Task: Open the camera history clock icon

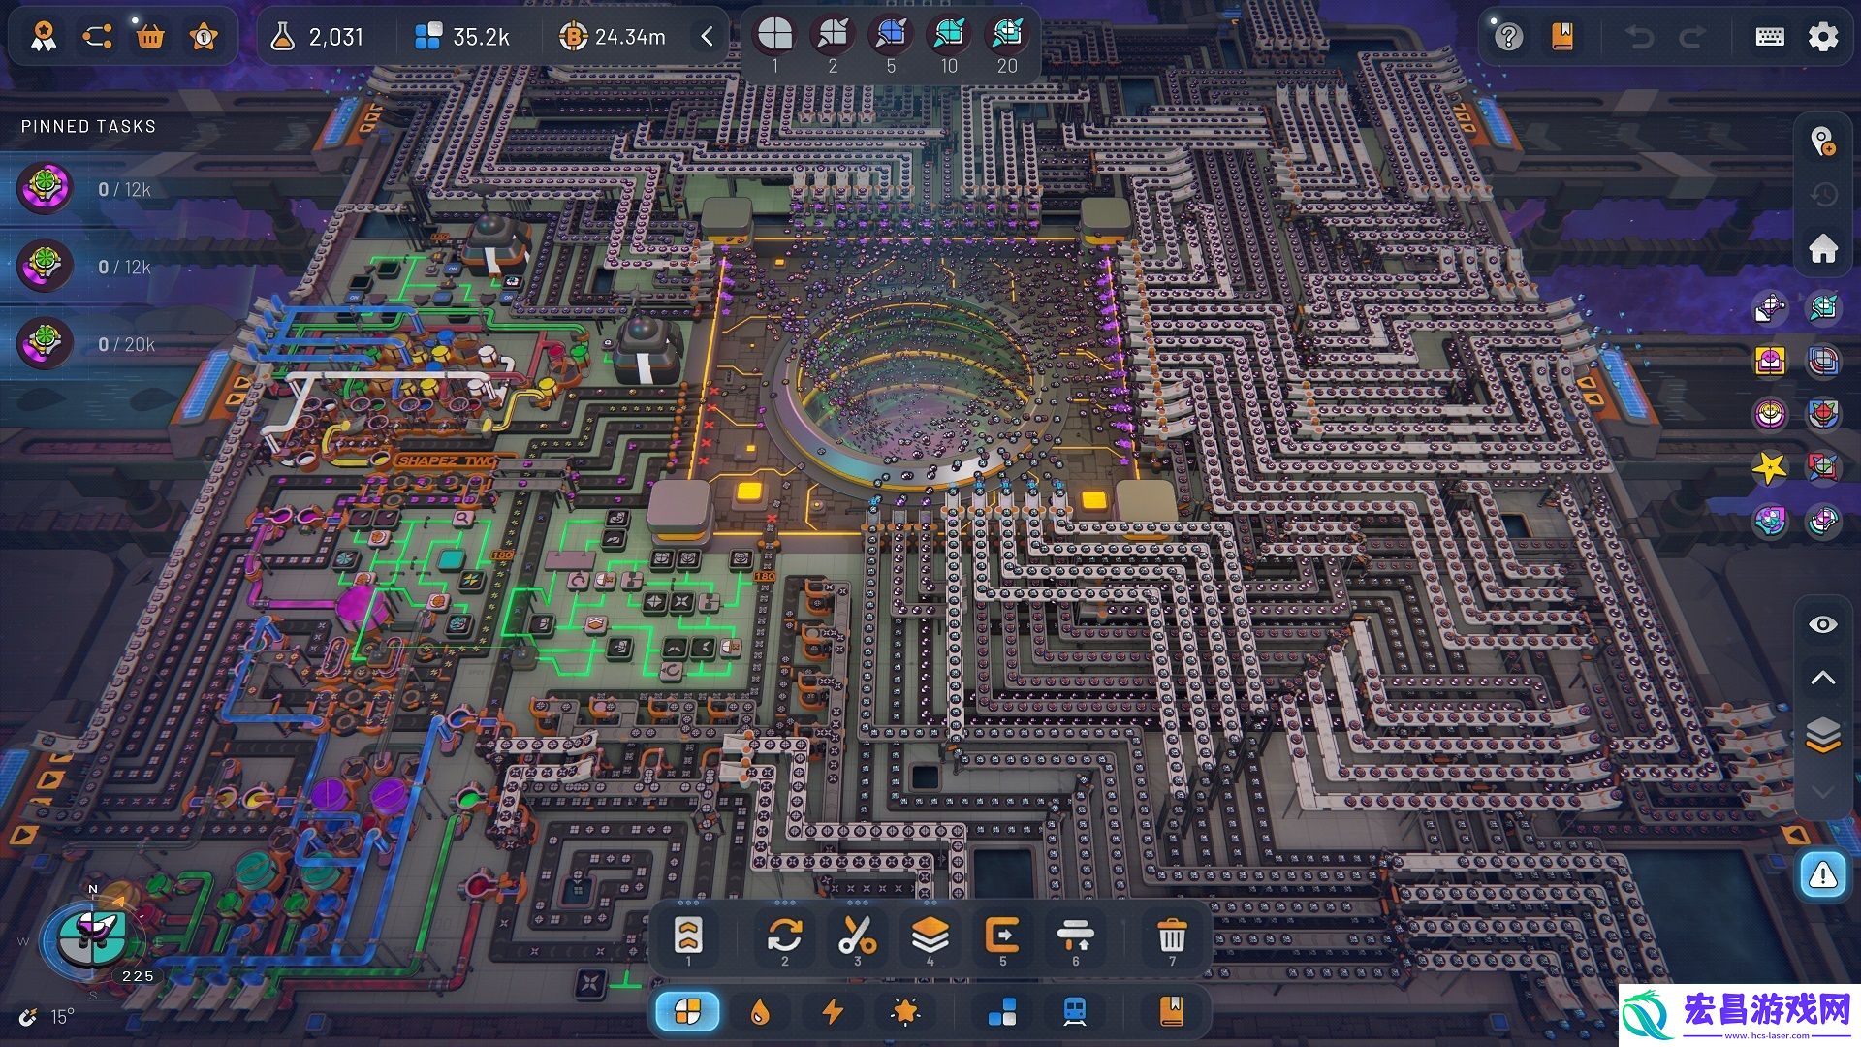Action: (1823, 195)
